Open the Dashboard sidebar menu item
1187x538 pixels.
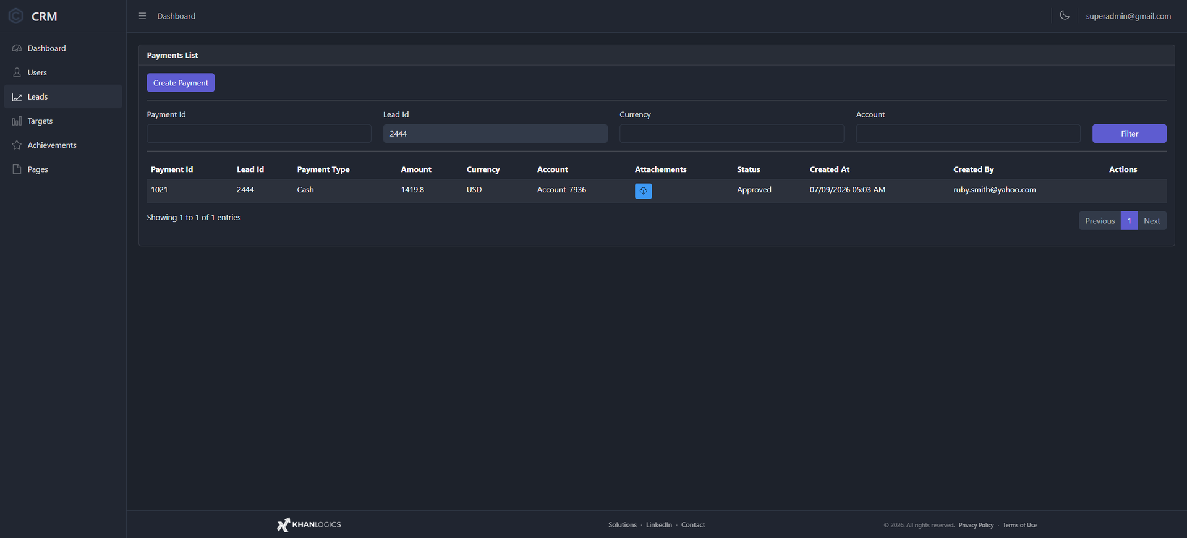[x=63, y=48]
